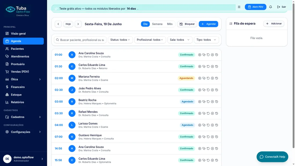Open Financeiro in the sidebar
The height and width of the screenshot is (166, 295).
pos(23,87)
